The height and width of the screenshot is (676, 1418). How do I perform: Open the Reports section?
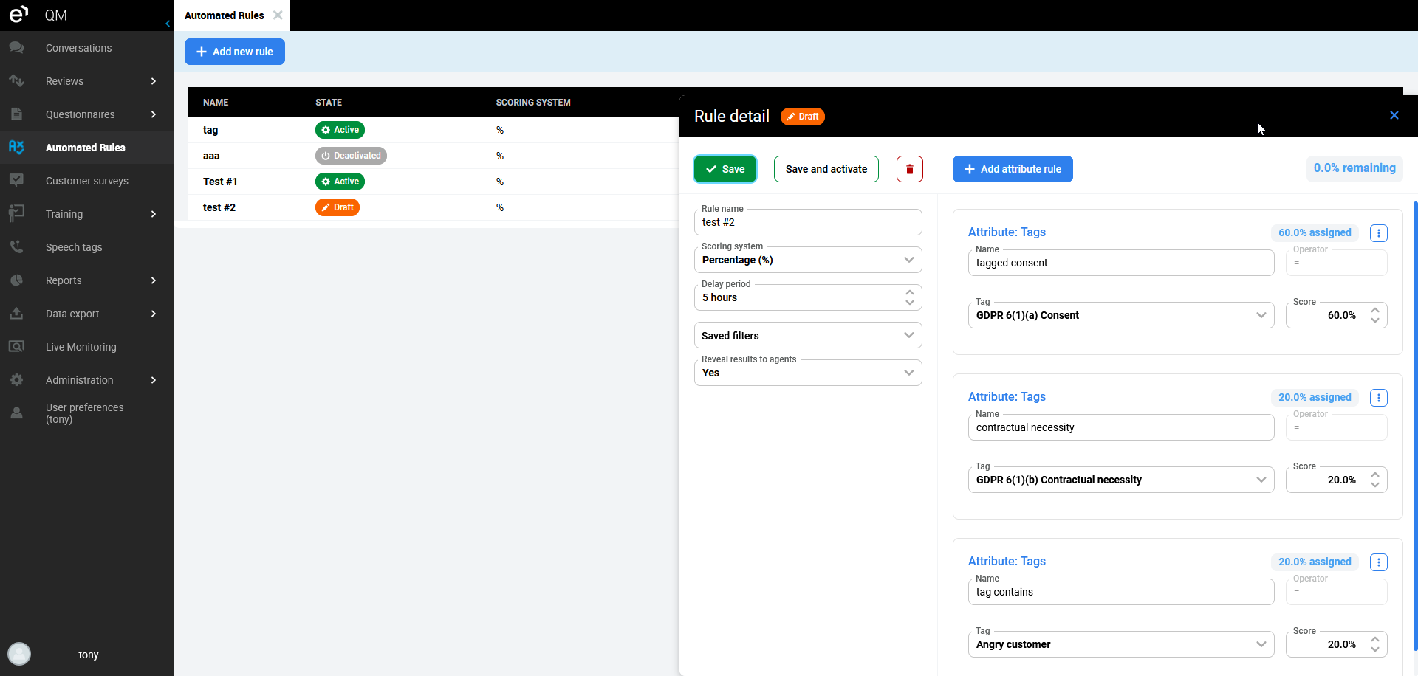pos(64,280)
